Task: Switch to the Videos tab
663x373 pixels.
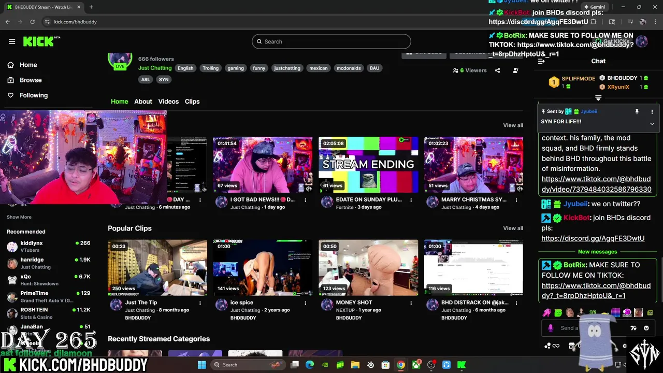Action: pos(168,102)
